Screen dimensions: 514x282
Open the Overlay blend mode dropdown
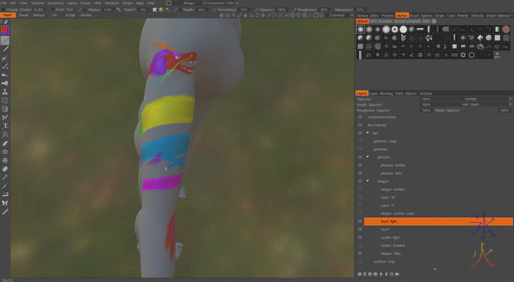473,99
